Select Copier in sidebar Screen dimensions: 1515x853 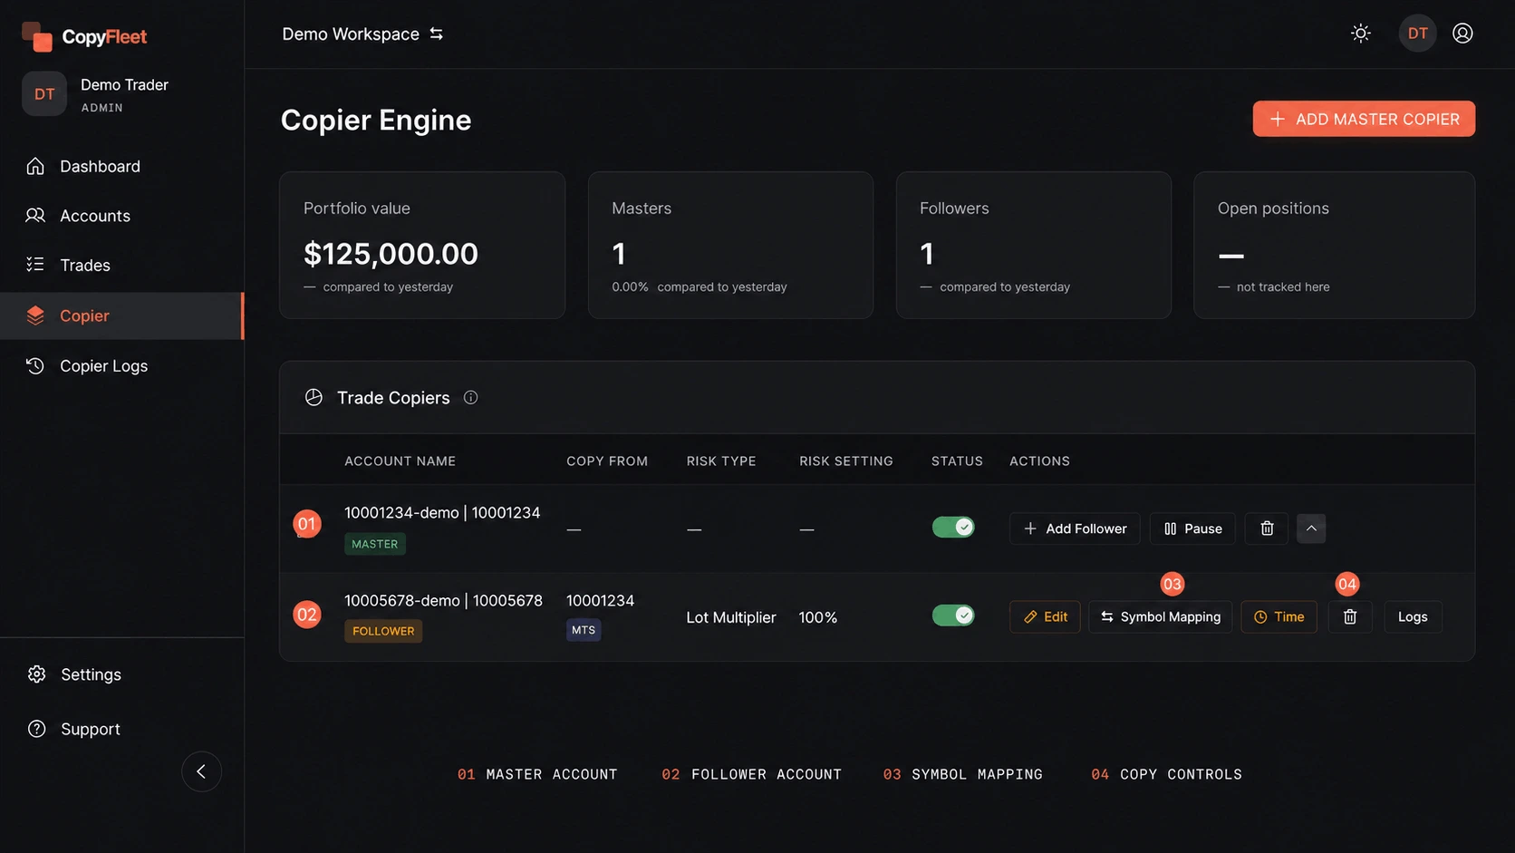pos(121,315)
